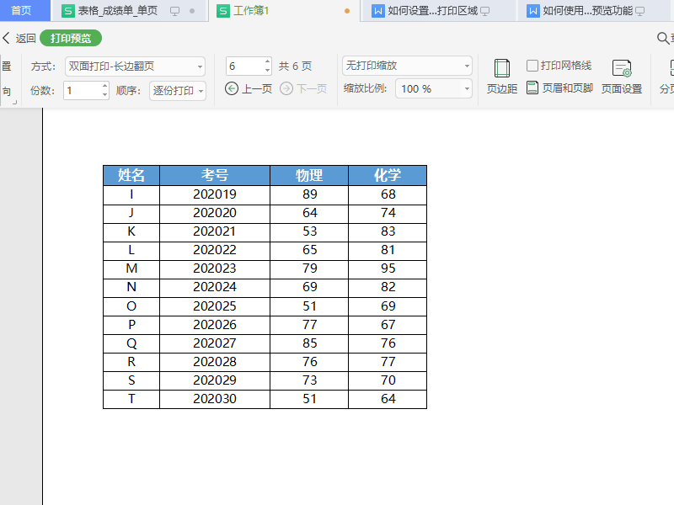Enable the 打印网格线 checkbox
Viewport: 674px width, 505px height.
(x=532, y=66)
